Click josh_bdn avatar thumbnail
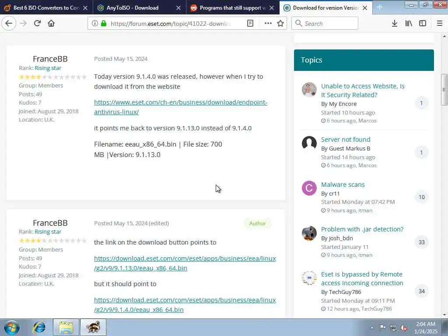 click(309, 233)
